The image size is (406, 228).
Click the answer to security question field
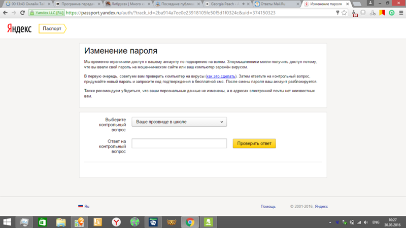click(179, 143)
